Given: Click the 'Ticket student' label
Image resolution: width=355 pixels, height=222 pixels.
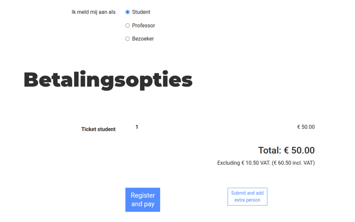Looking at the screenshot, I should click(98, 129).
